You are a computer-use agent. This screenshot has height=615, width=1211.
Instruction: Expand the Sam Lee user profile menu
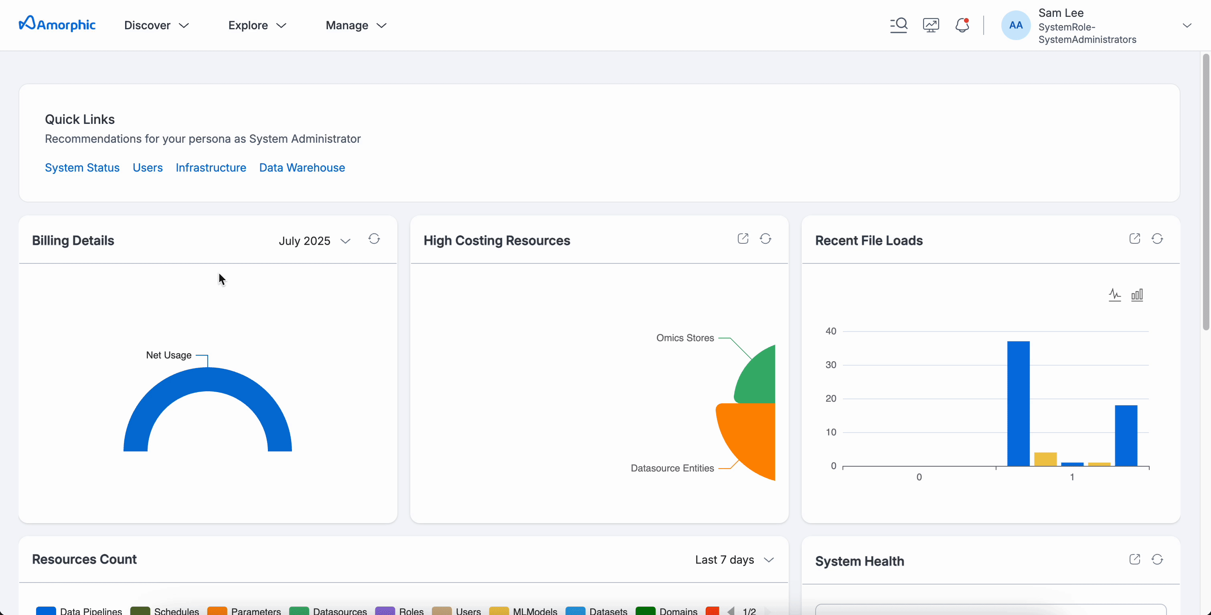[x=1187, y=25]
